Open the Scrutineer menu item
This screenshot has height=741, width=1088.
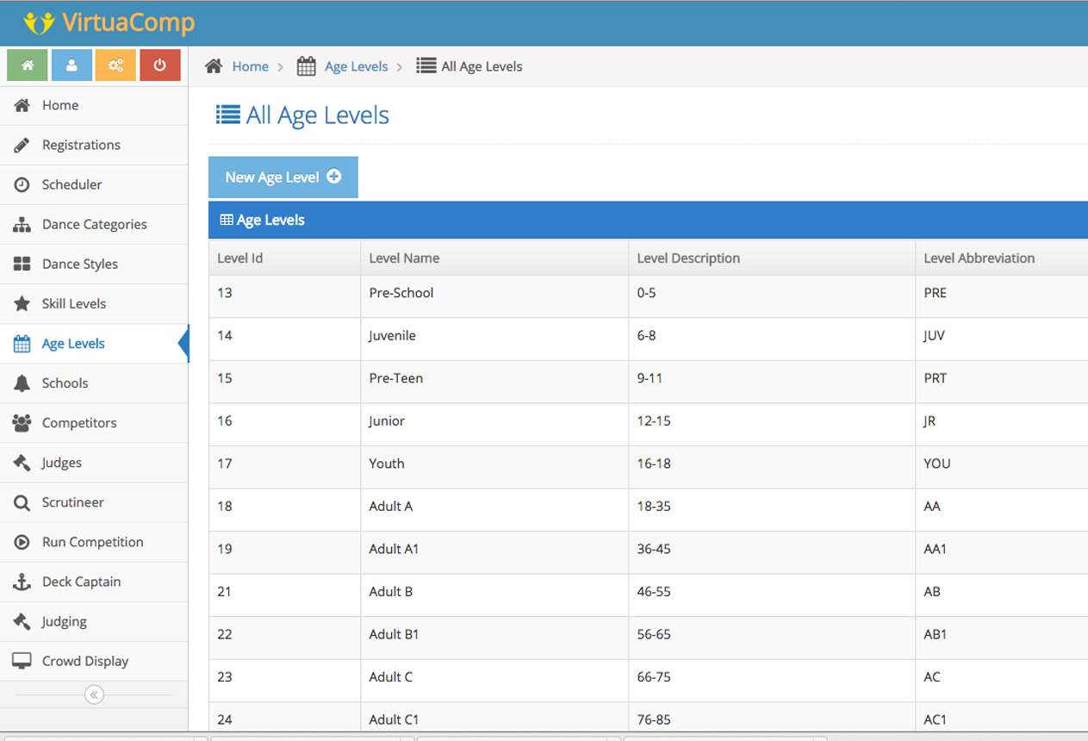click(72, 501)
